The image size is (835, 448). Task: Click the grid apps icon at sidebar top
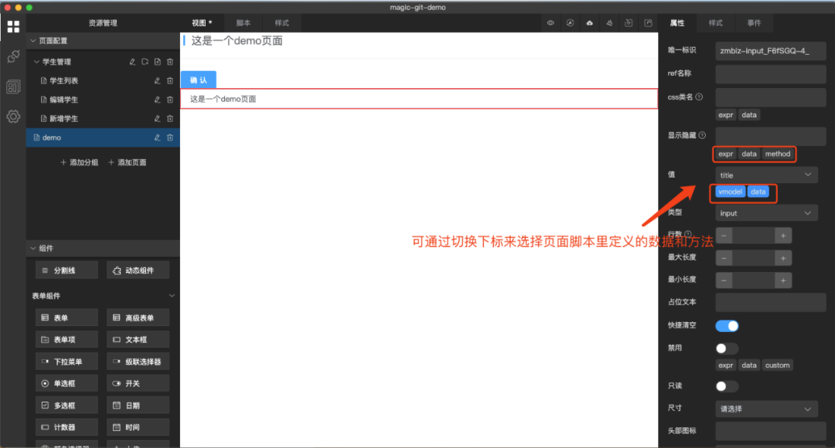pos(12,27)
